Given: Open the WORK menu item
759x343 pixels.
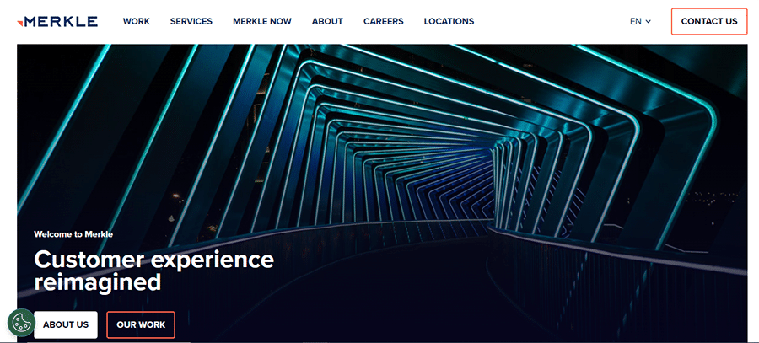Looking at the screenshot, I should tap(137, 21).
